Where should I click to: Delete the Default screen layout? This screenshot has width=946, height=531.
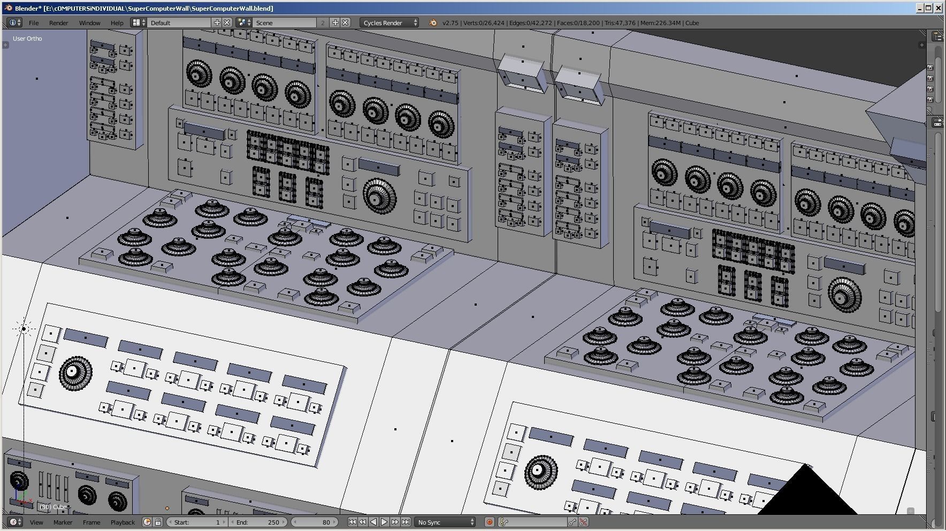[227, 22]
